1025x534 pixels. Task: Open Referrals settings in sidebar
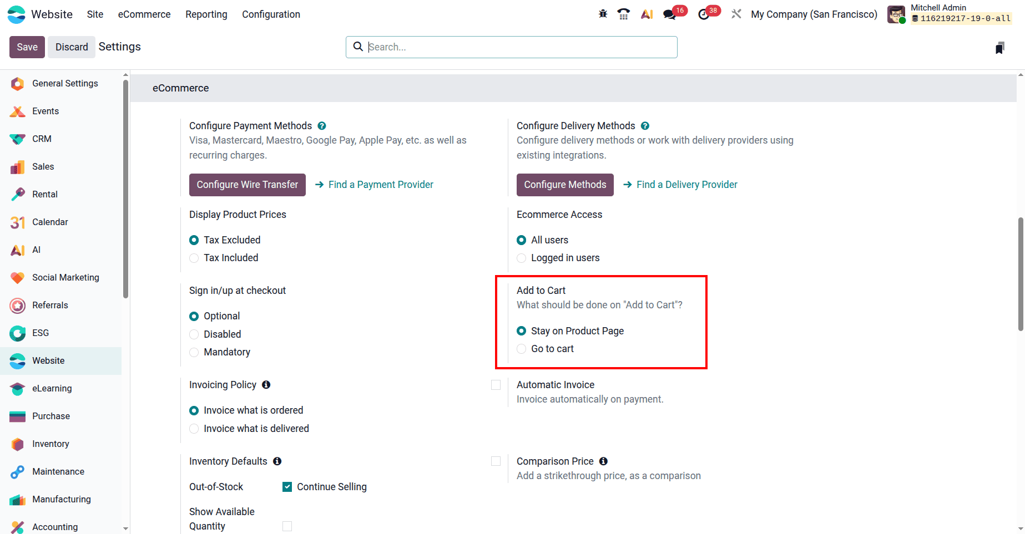tap(60, 306)
